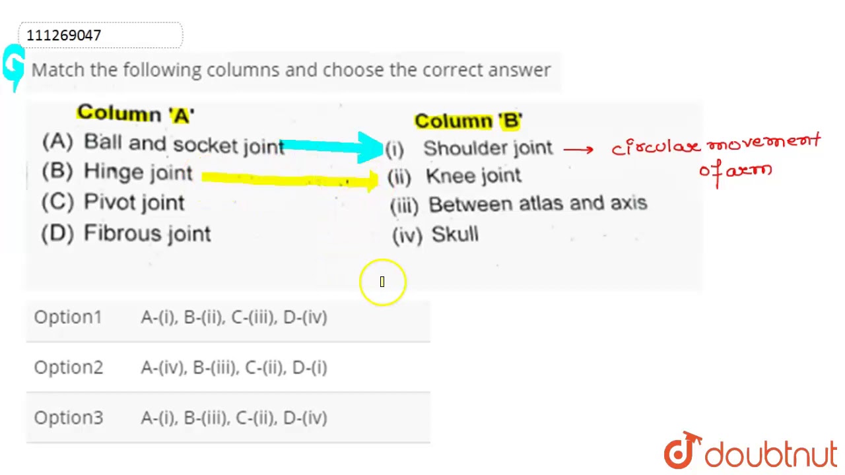Select Option1 answer row
Viewport: 845px width, 475px height.
pyautogui.click(x=228, y=317)
